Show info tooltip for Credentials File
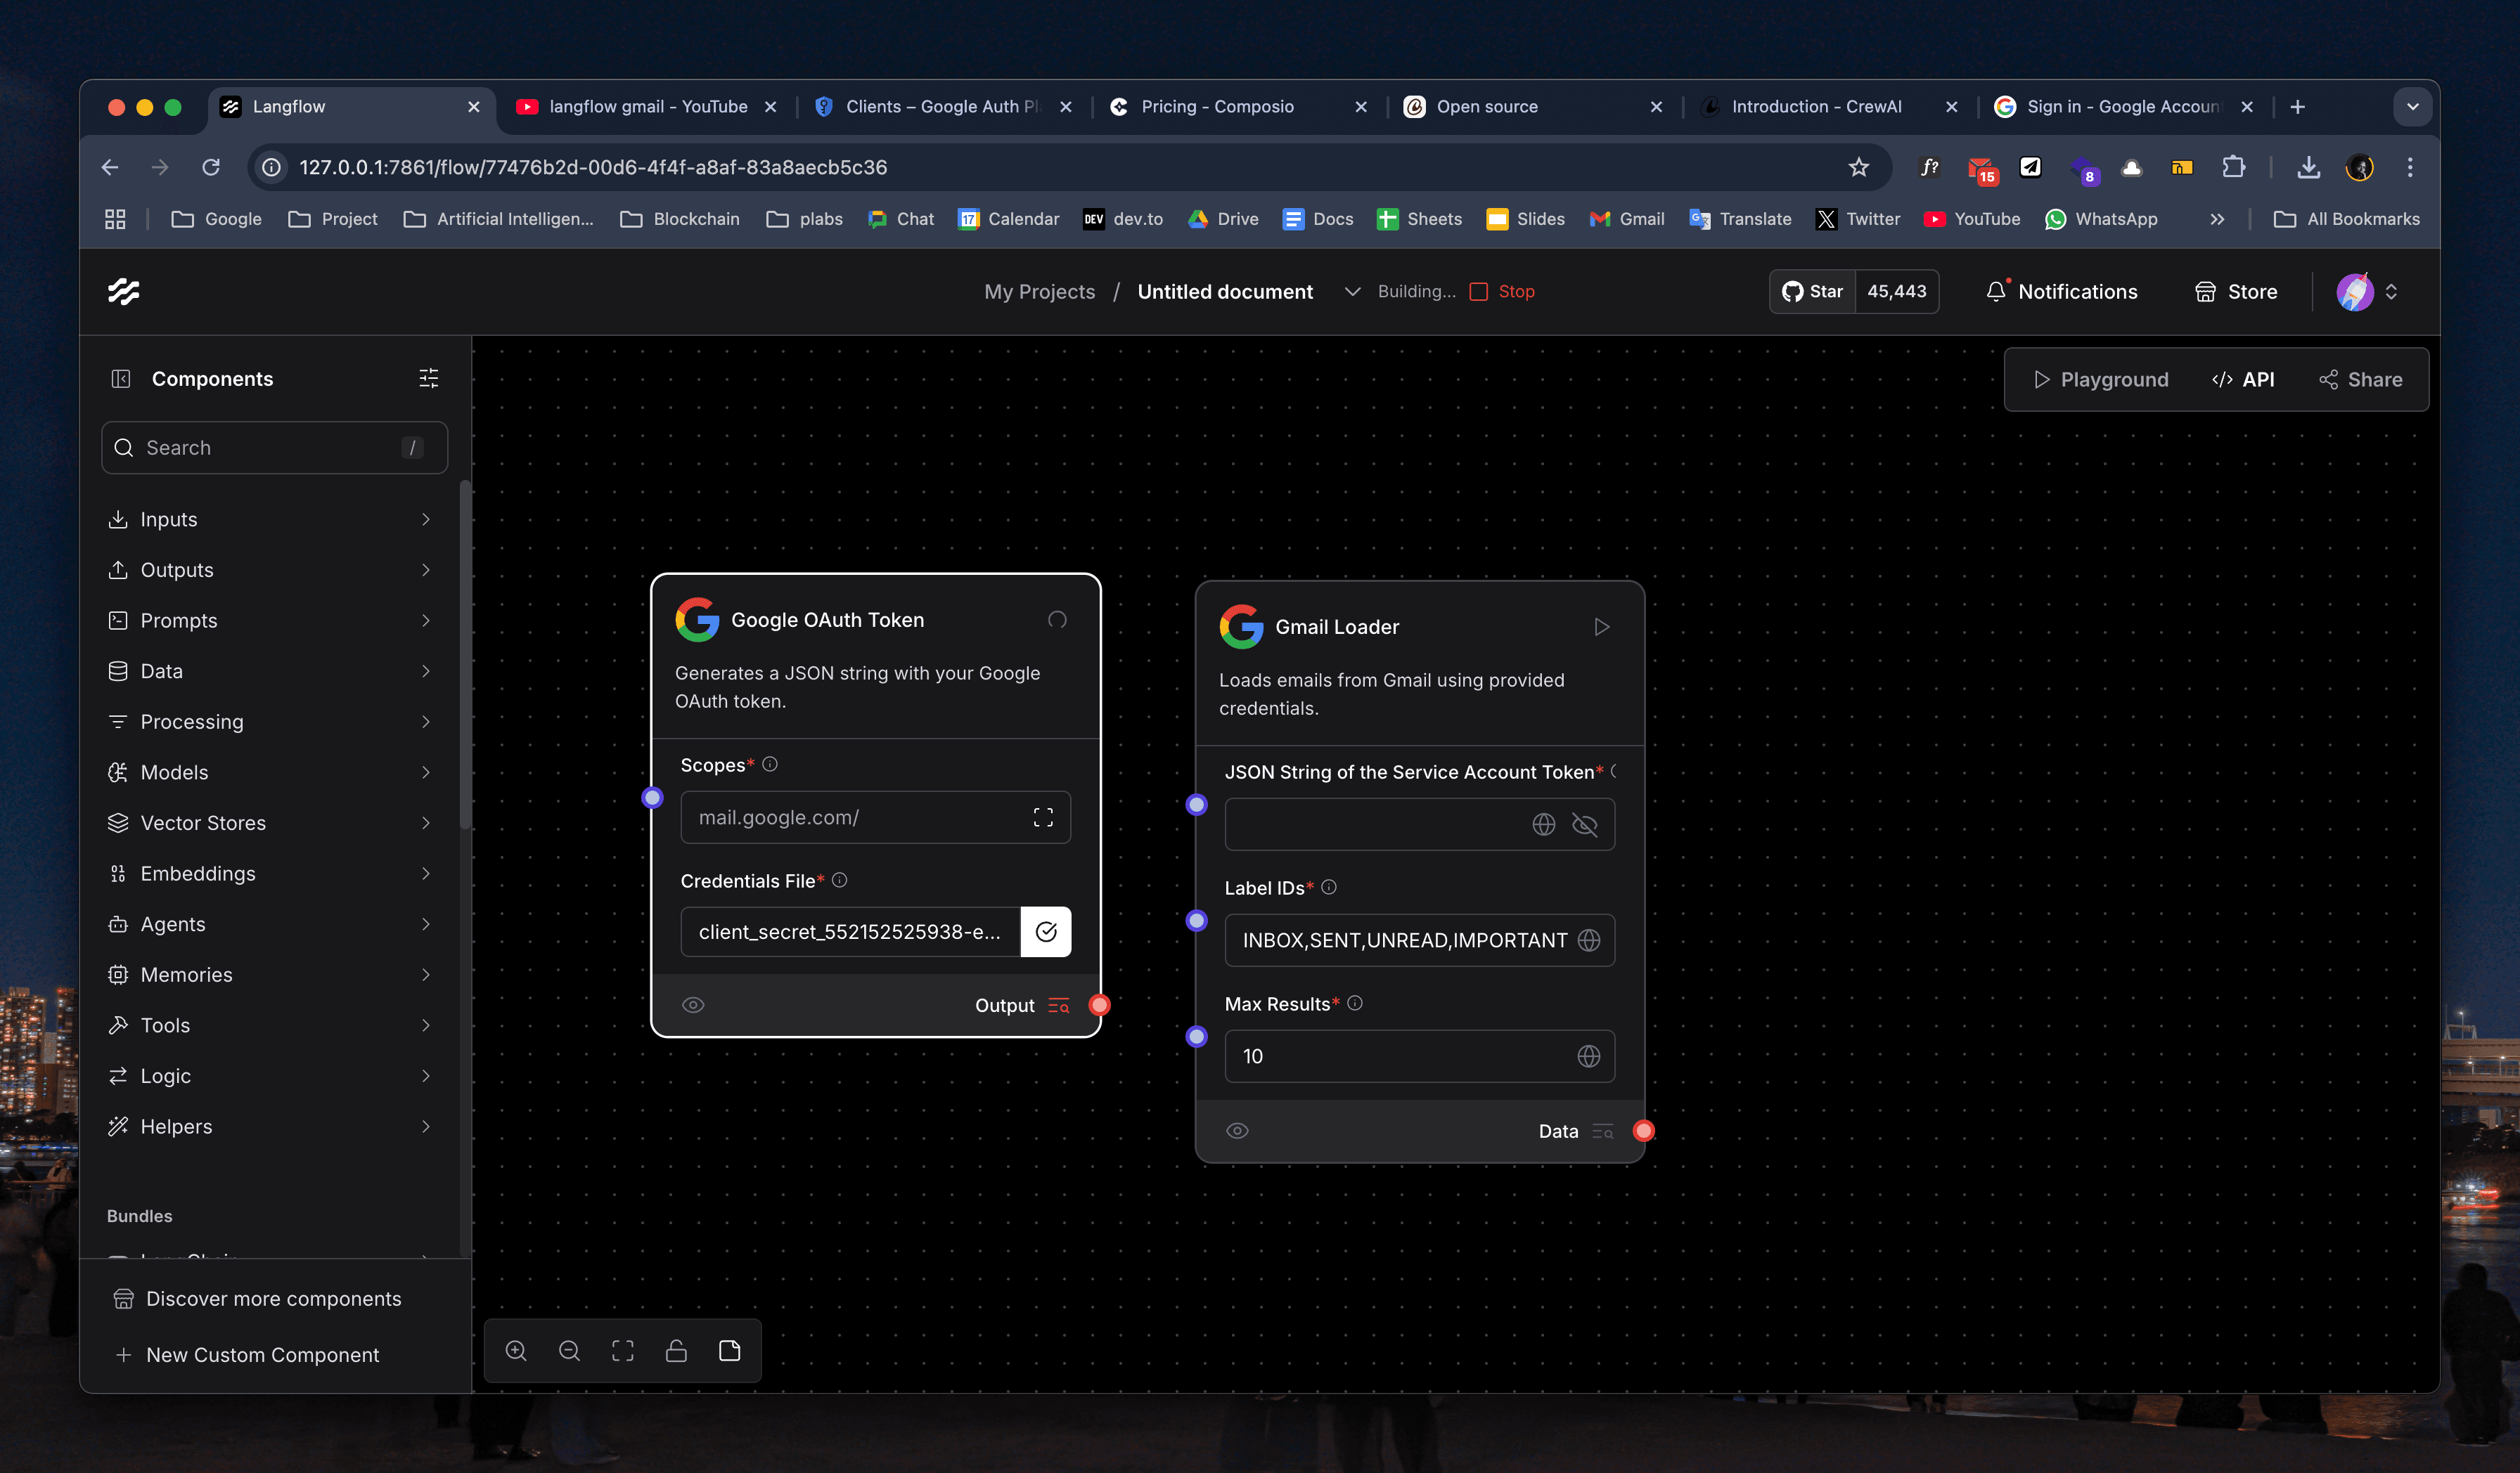The image size is (2520, 1473). tap(840, 881)
